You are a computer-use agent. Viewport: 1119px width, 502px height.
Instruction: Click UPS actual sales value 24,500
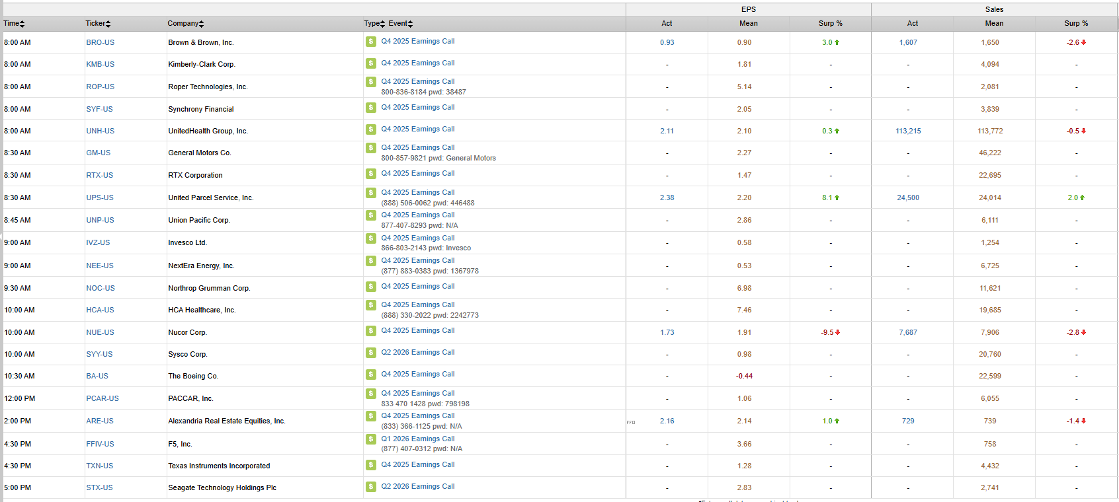pos(907,197)
